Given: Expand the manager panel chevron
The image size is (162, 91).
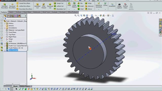Looking at the screenshot, I should pos(26,16).
